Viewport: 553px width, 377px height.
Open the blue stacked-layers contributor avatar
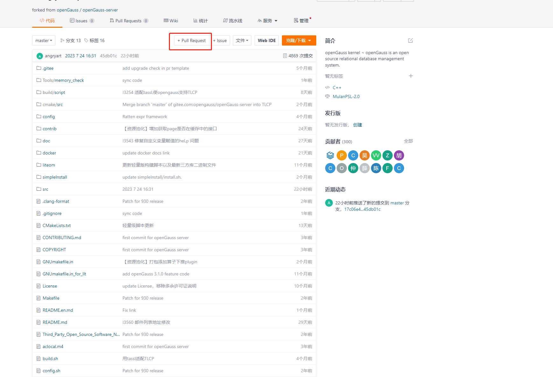pos(330,155)
